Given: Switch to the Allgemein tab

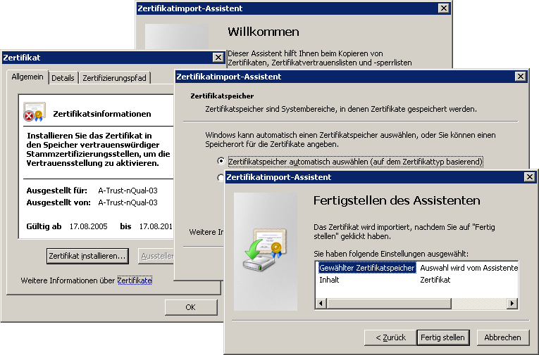Looking at the screenshot, I should (27, 77).
